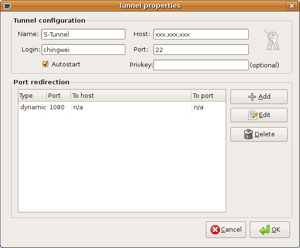300x248 pixels.
Task: Close the Tunnel properties dialog
Action: [x=291, y=6]
